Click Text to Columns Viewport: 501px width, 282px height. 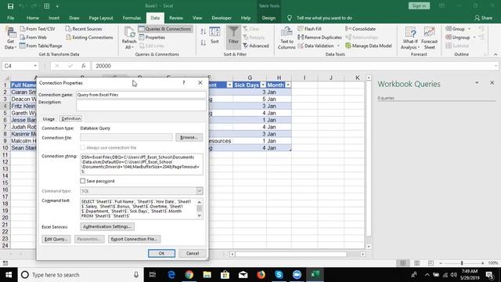click(287, 38)
